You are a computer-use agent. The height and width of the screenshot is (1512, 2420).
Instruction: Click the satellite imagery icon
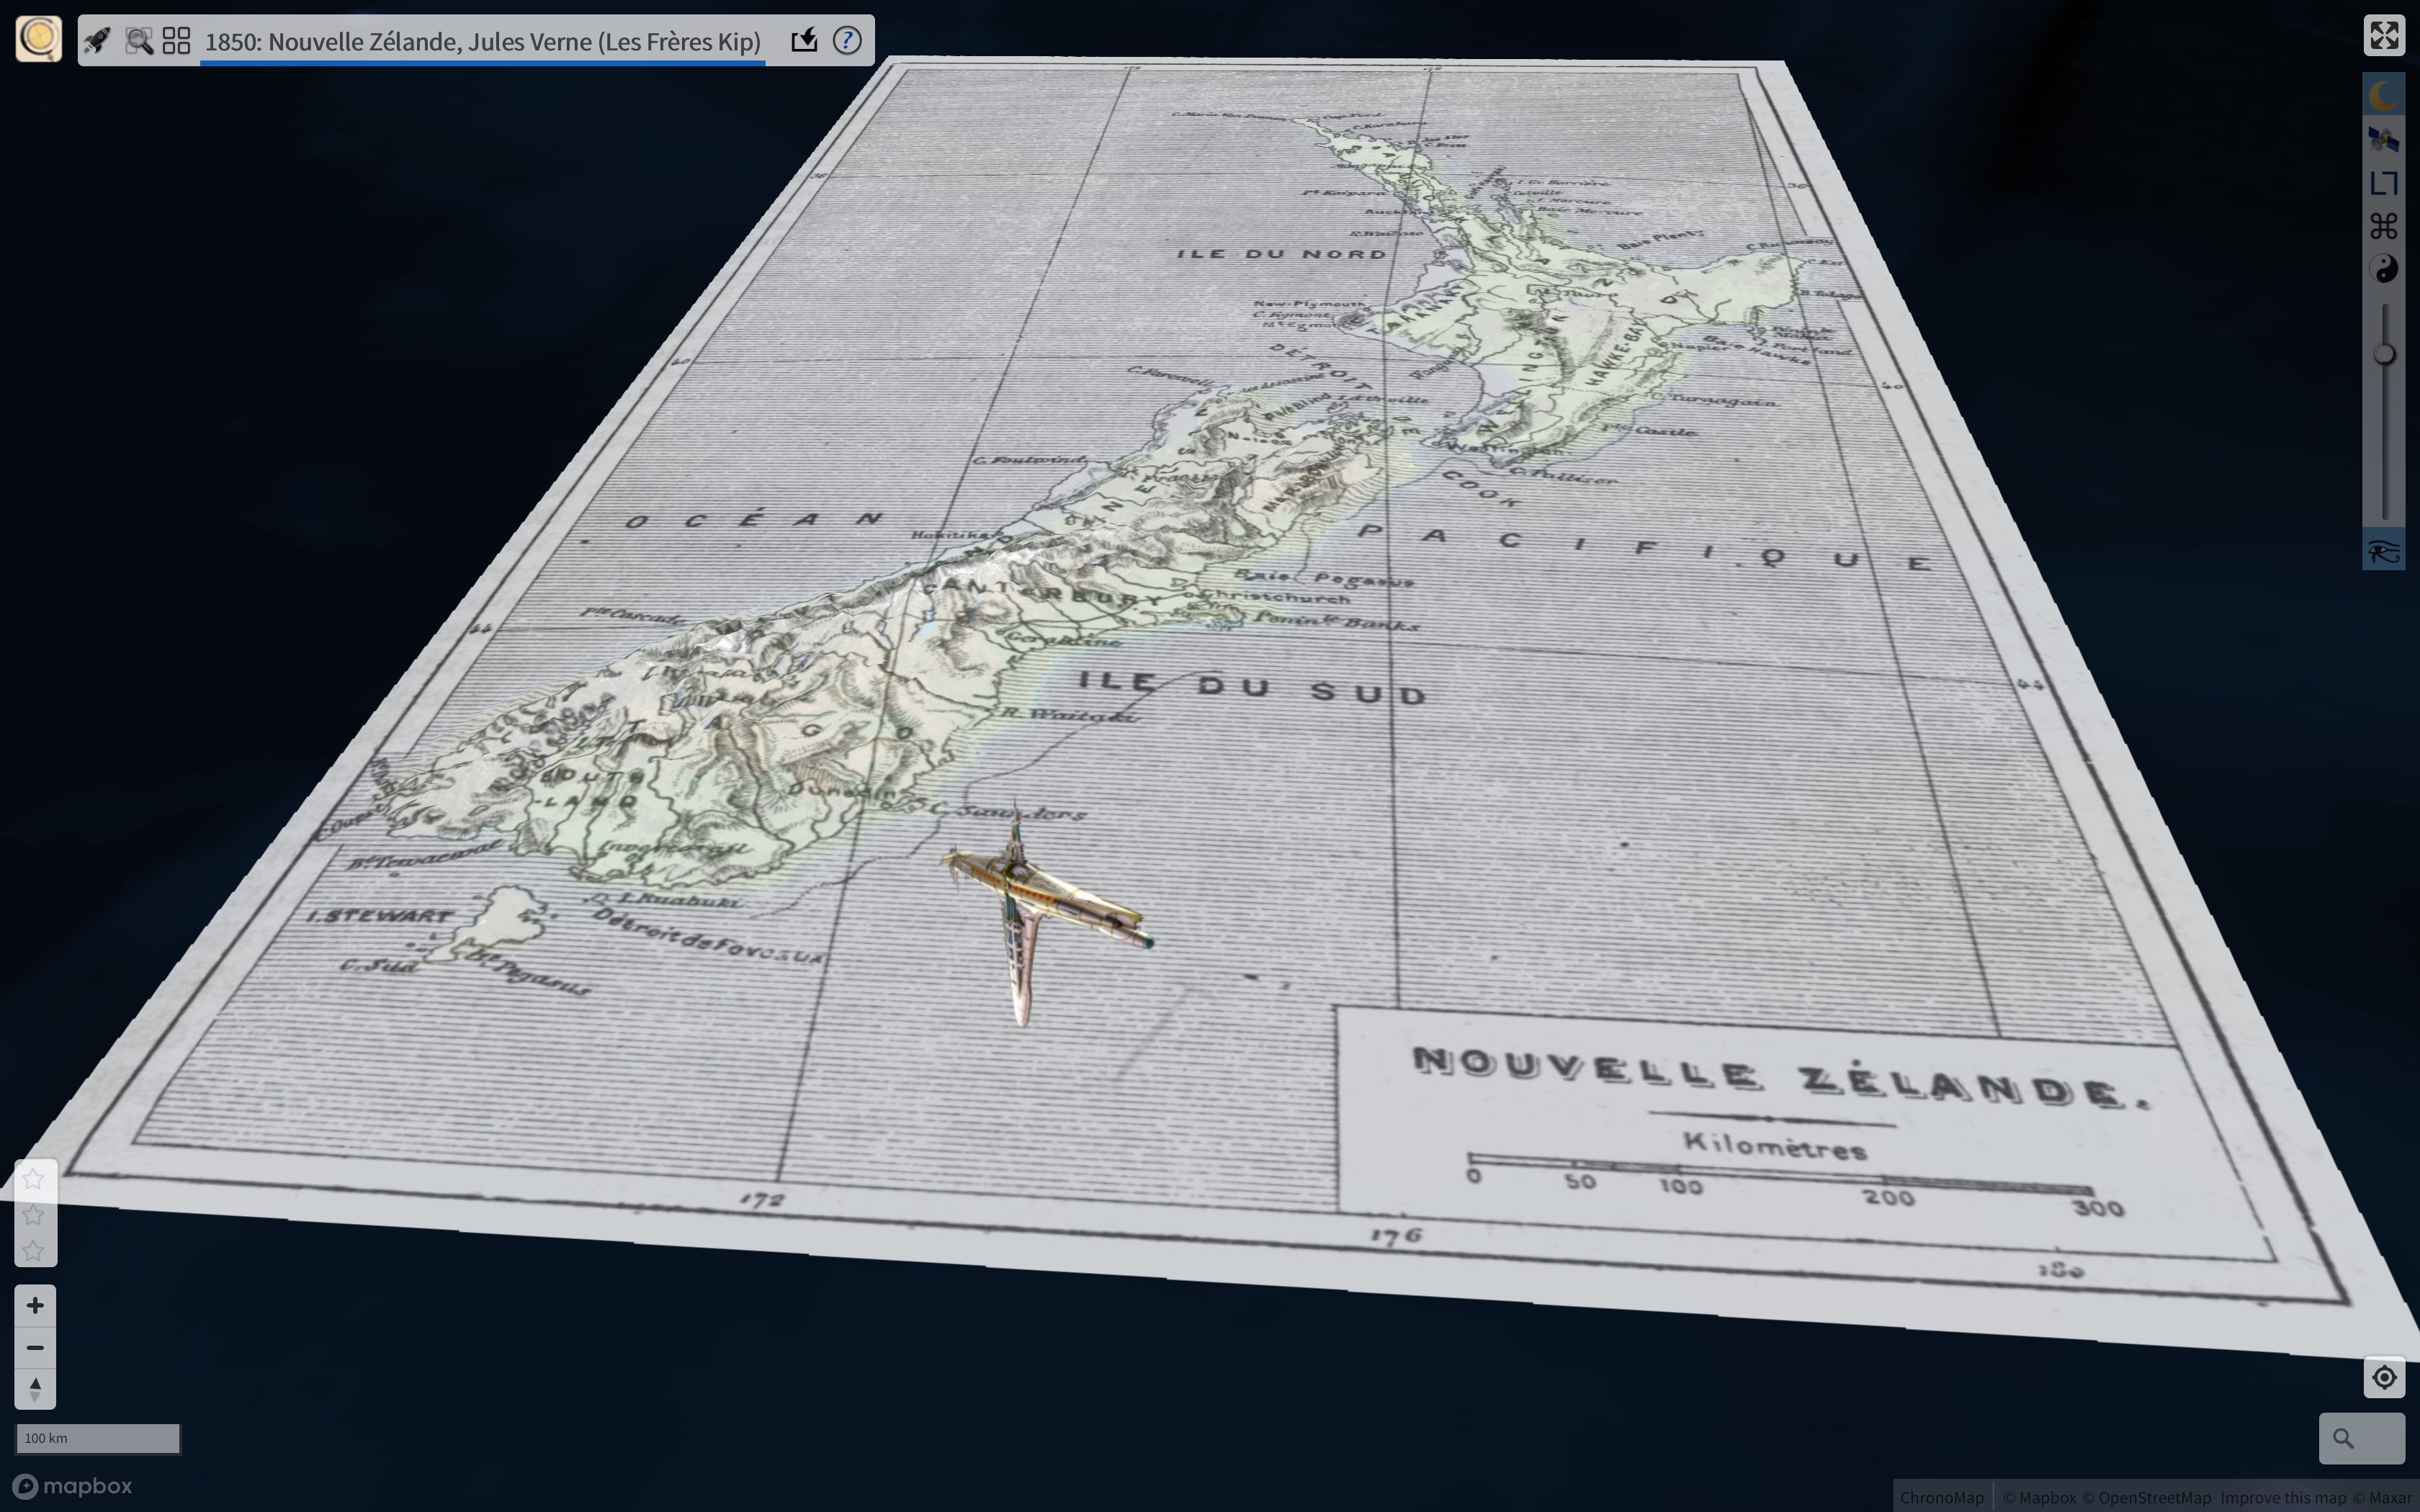2383,139
